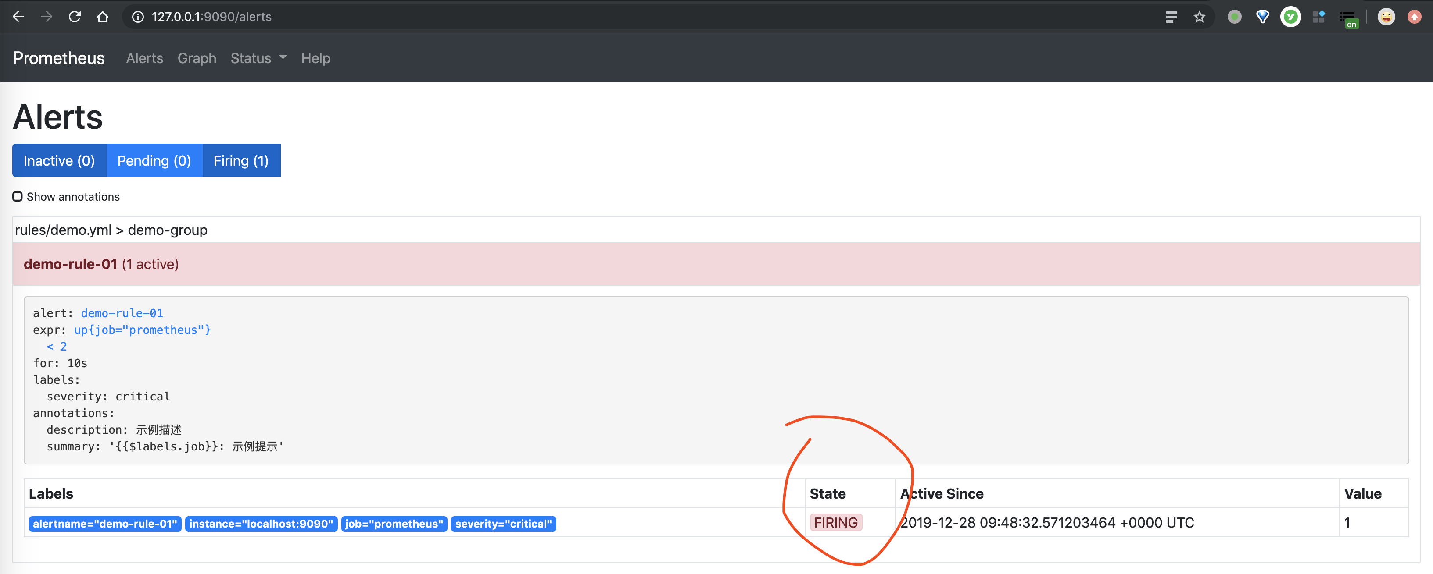Click the site info icon in address bar

(x=137, y=17)
